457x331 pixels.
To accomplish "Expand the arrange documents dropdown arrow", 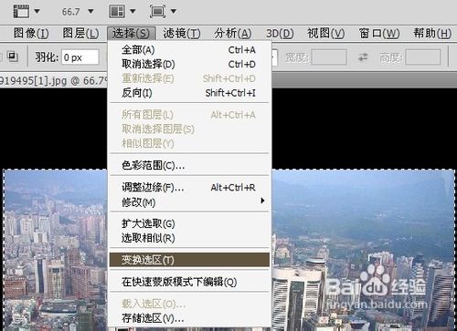I will click(x=133, y=12).
